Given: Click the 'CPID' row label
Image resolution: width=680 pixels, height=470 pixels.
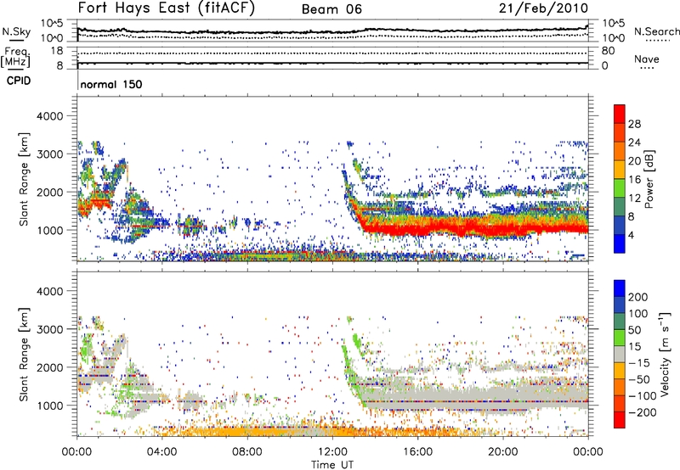Looking at the screenshot, I should click(19, 81).
